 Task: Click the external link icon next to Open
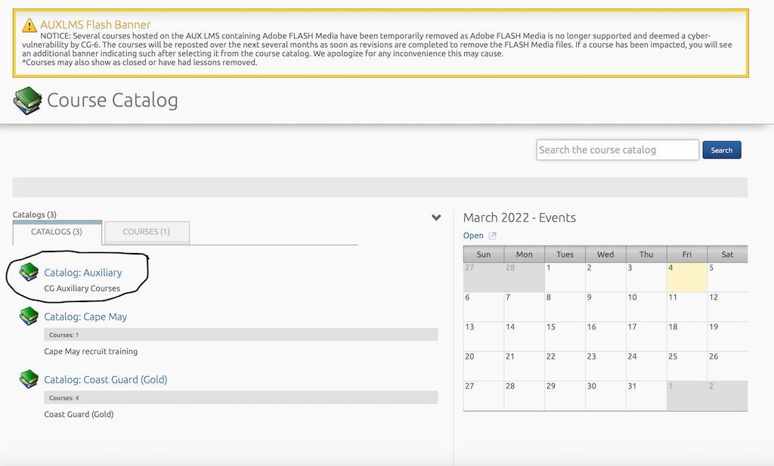point(493,236)
